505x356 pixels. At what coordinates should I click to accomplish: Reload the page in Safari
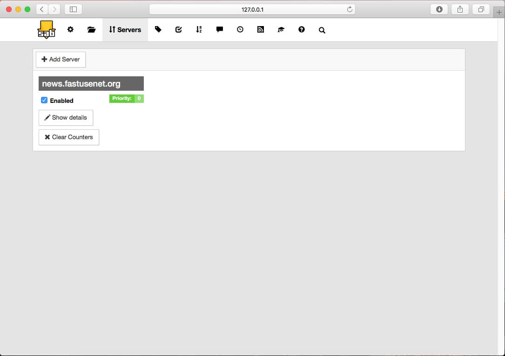point(350,9)
